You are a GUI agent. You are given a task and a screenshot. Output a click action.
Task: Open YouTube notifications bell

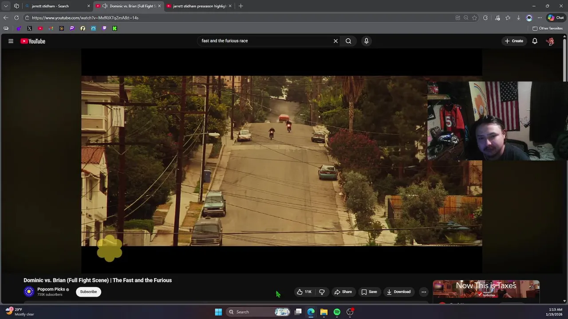point(535,41)
